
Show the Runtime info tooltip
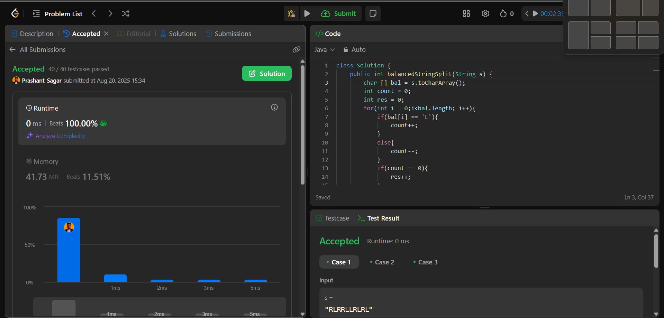click(274, 107)
